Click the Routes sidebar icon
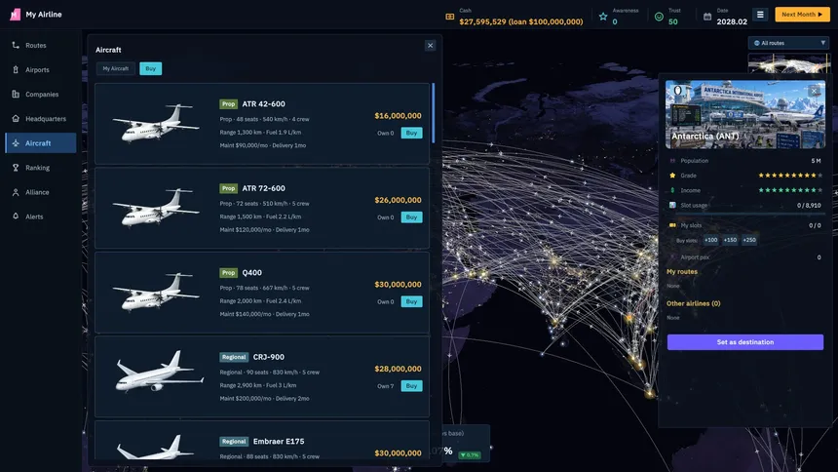Viewport: 838px width, 472px height. (16, 46)
